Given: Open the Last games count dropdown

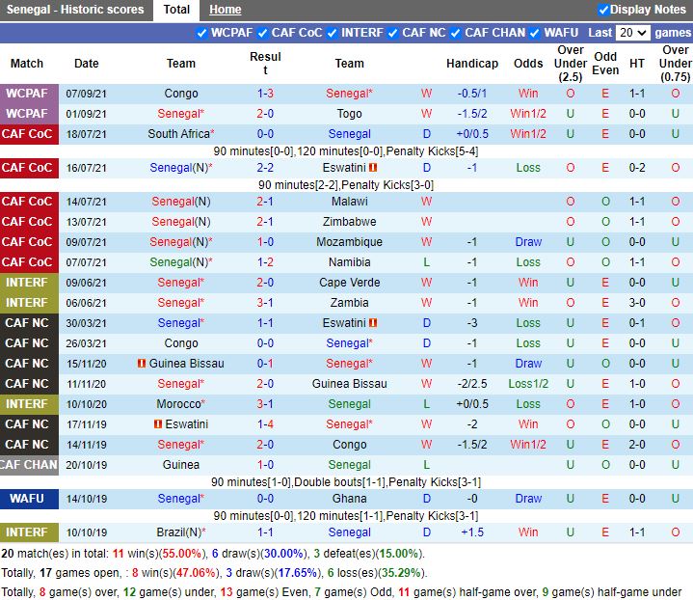Looking at the screenshot, I should click(632, 33).
